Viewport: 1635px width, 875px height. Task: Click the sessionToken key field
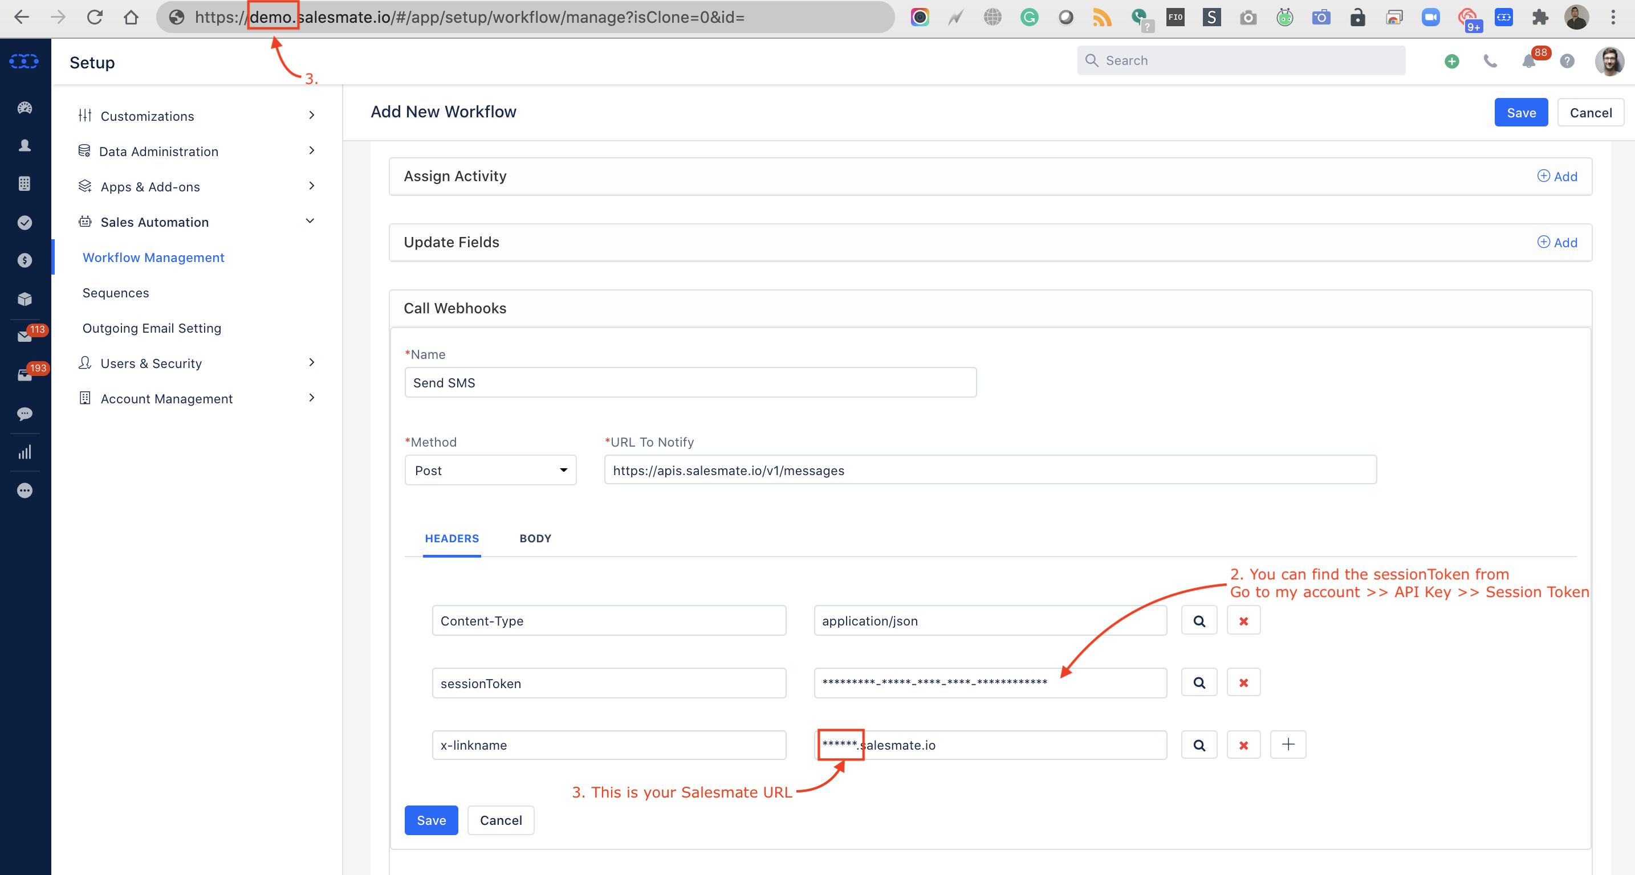(x=609, y=683)
